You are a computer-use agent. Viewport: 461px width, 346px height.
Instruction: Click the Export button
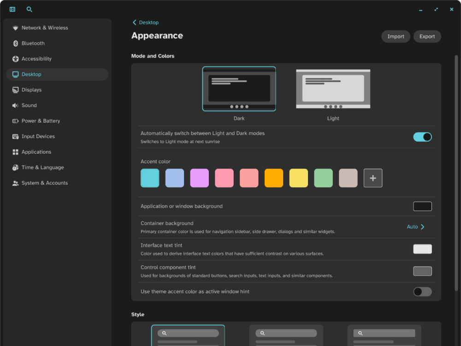point(427,36)
